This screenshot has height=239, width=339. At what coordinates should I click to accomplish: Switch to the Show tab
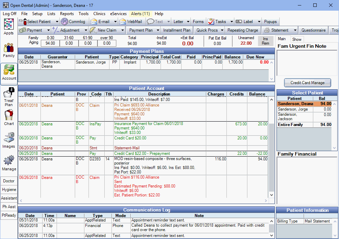point(297,39)
